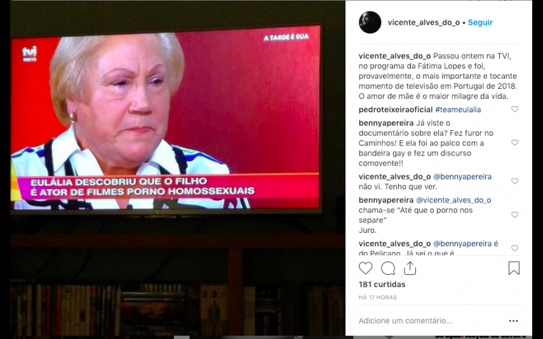Open the 'HÁ 17 HORAS' post timestamp
Viewport: 543px width, 339px height.
377,298
